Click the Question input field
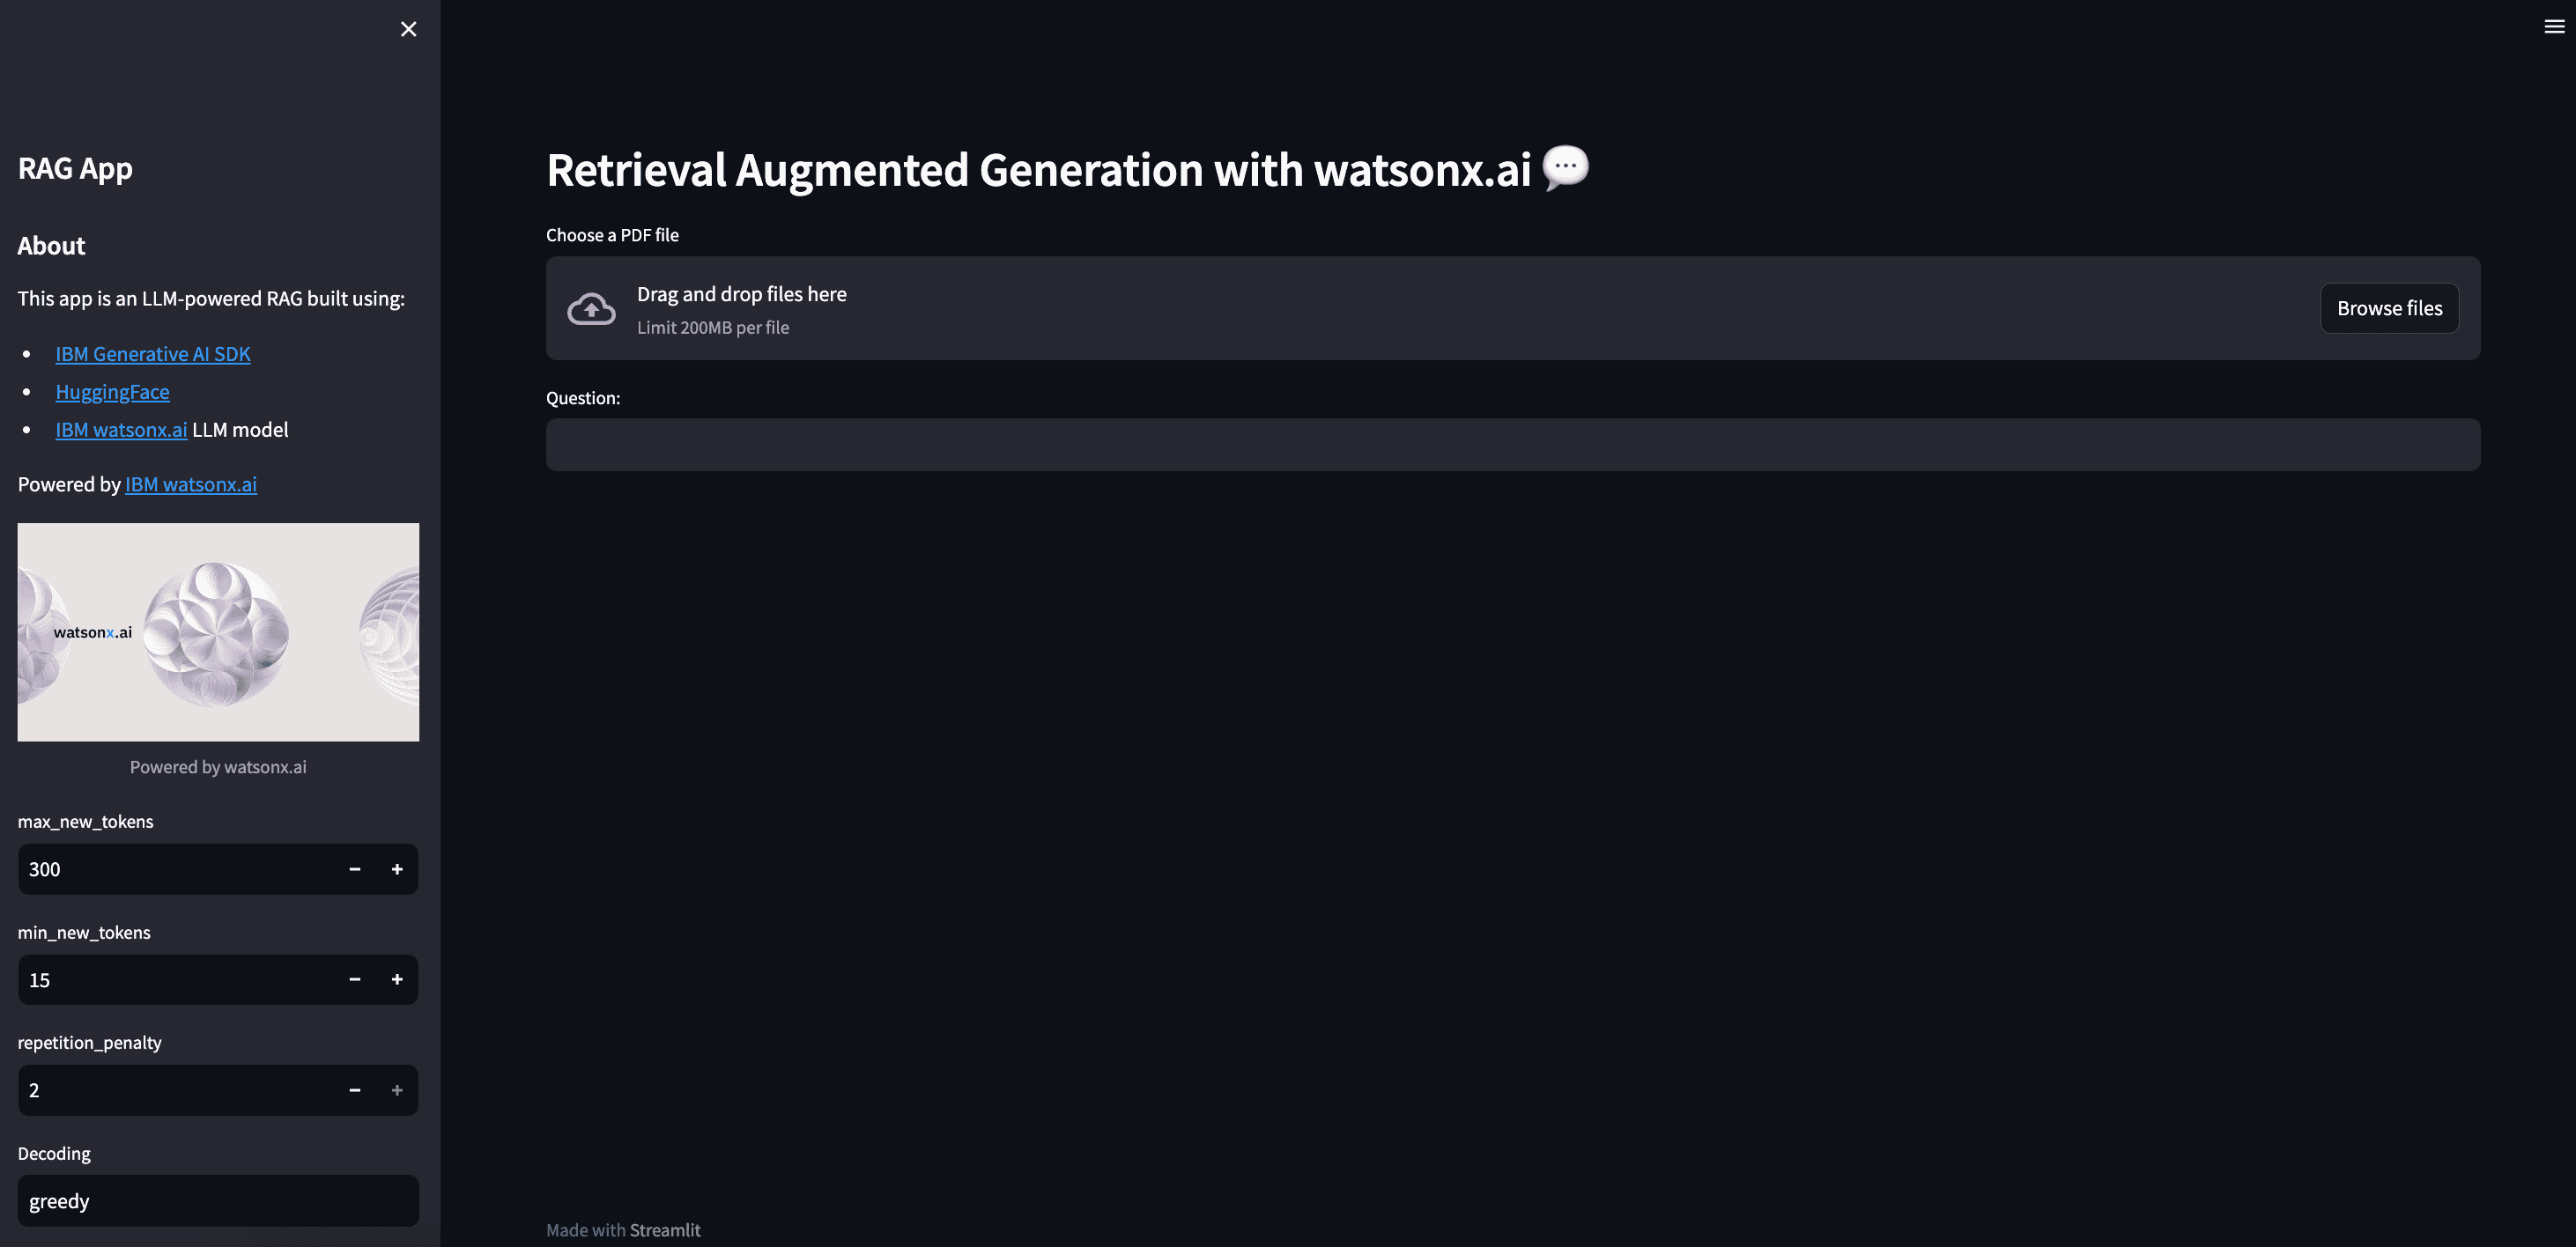The width and height of the screenshot is (2576, 1247). tap(1513, 444)
